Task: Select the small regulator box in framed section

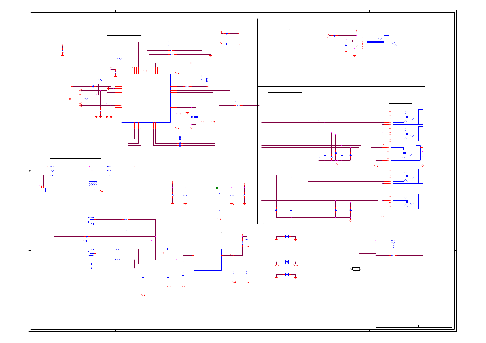Action: tap(202, 191)
